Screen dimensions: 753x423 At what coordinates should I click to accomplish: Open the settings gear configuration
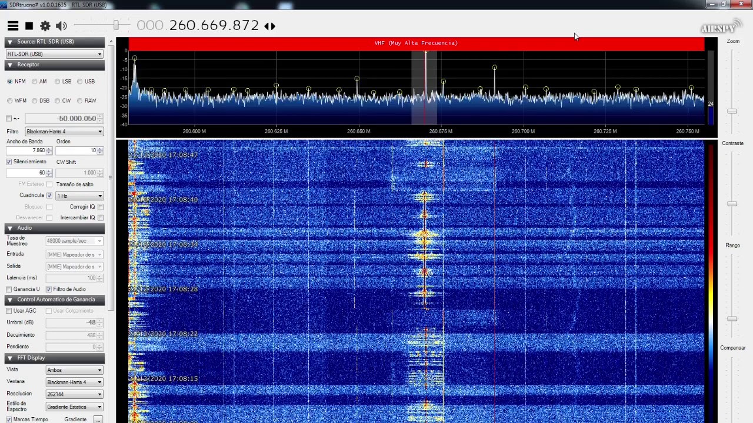point(45,26)
